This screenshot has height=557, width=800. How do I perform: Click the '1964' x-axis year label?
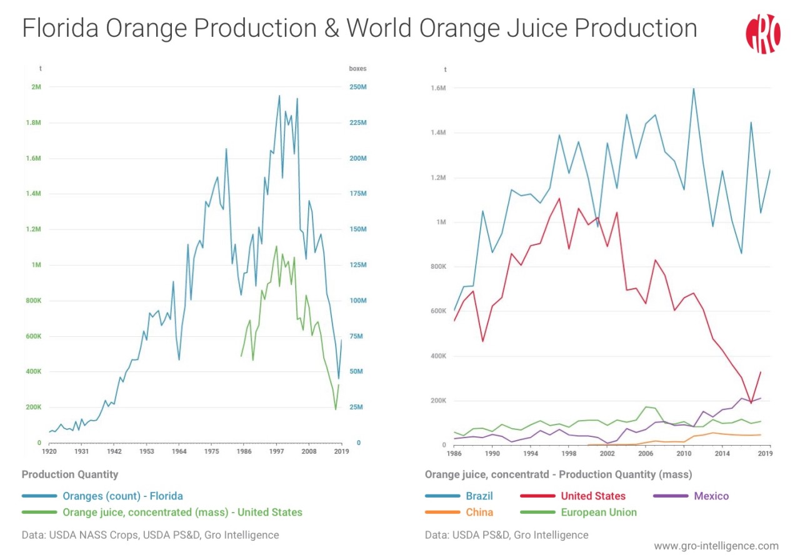[179, 451]
